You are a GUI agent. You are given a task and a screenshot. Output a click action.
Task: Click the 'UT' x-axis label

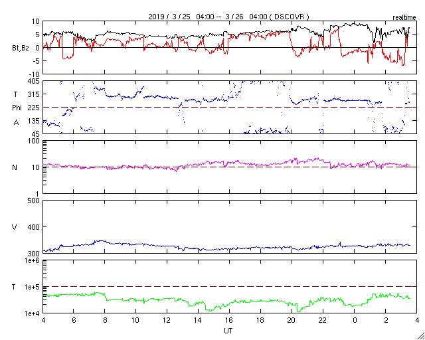point(228,331)
